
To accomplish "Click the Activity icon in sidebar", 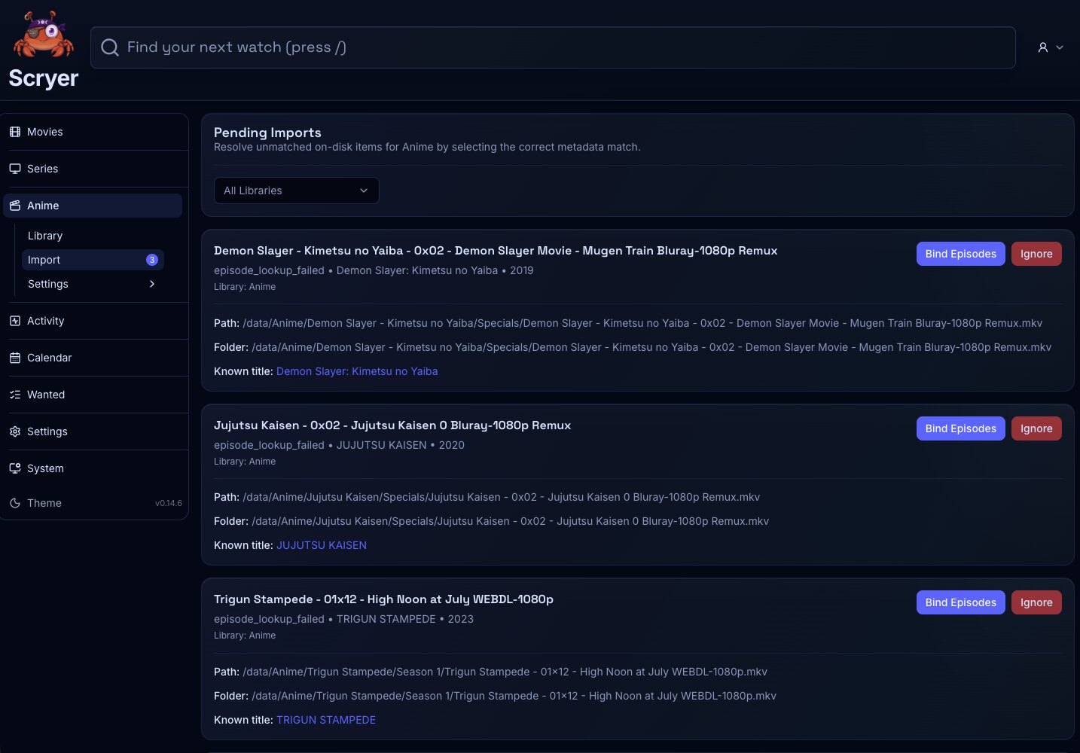I will pyautogui.click(x=15, y=321).
